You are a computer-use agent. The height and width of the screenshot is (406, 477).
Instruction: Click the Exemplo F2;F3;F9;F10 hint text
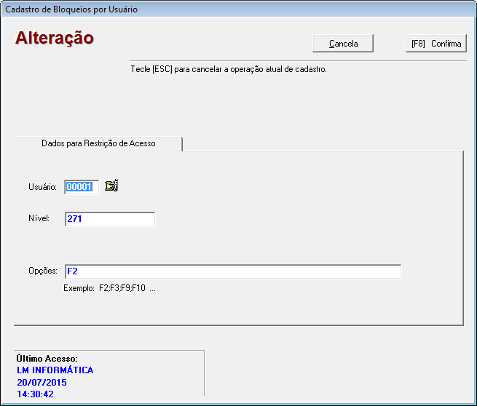[x=109, y=288]
